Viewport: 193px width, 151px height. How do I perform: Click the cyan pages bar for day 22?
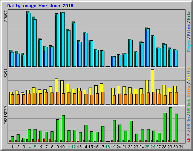click(x=131, y=53)
